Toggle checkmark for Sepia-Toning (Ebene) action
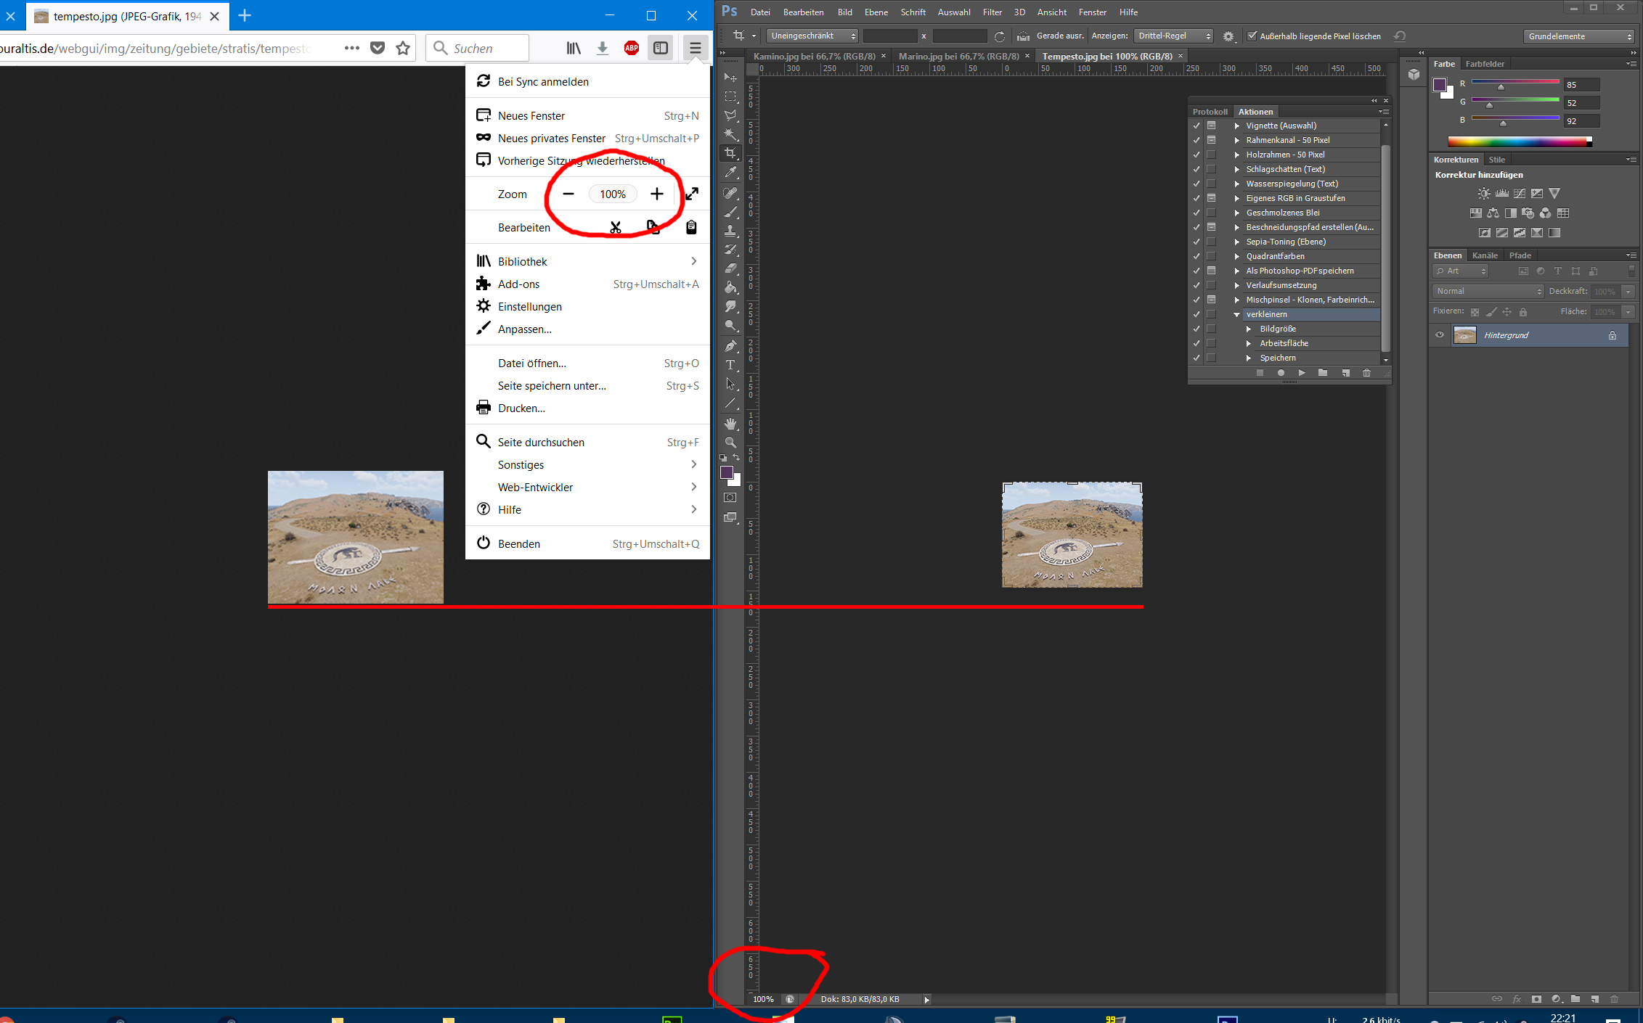This screenshot has height=1023, width=1643. pyautogui.click(x=1196, y=242)
